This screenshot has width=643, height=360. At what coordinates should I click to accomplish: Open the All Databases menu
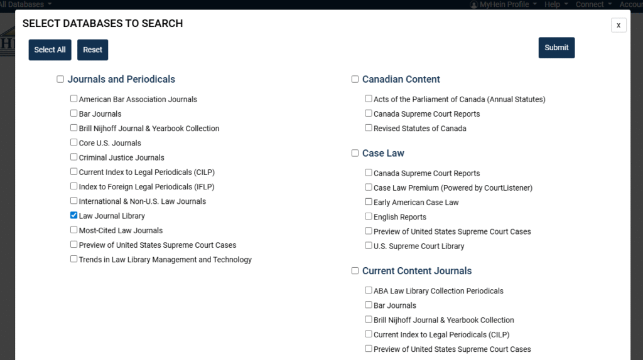click(x=25, y=4)
